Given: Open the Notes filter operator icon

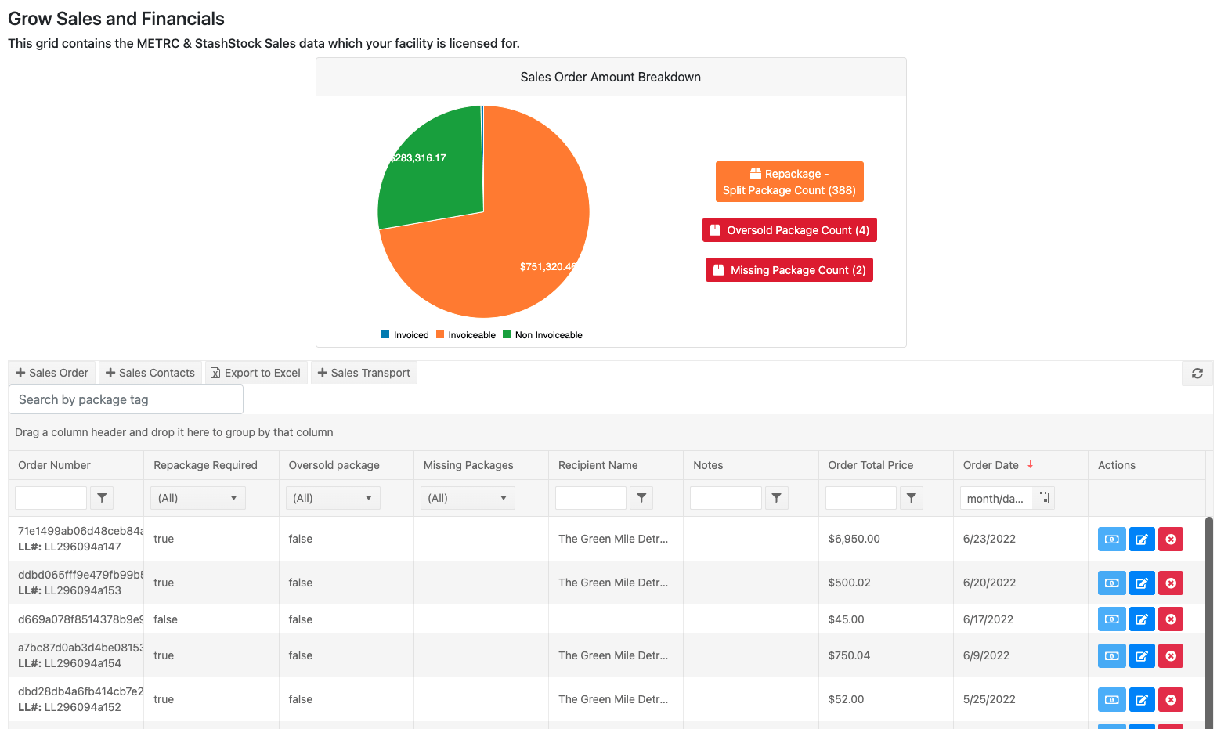Looking at the screenshot, I should point(776,498).
